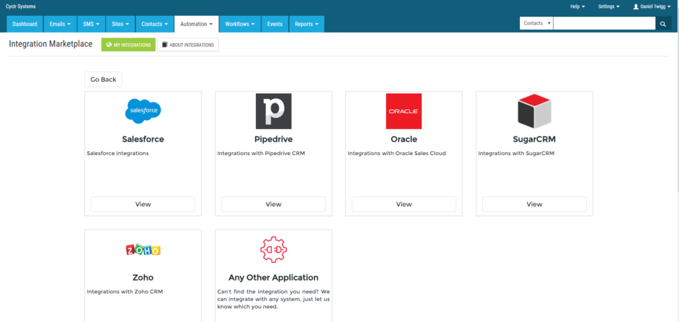Expand the Sites menu
Image resolution: width=679 pixels, height=322 pixels.
tap(121, 25)
